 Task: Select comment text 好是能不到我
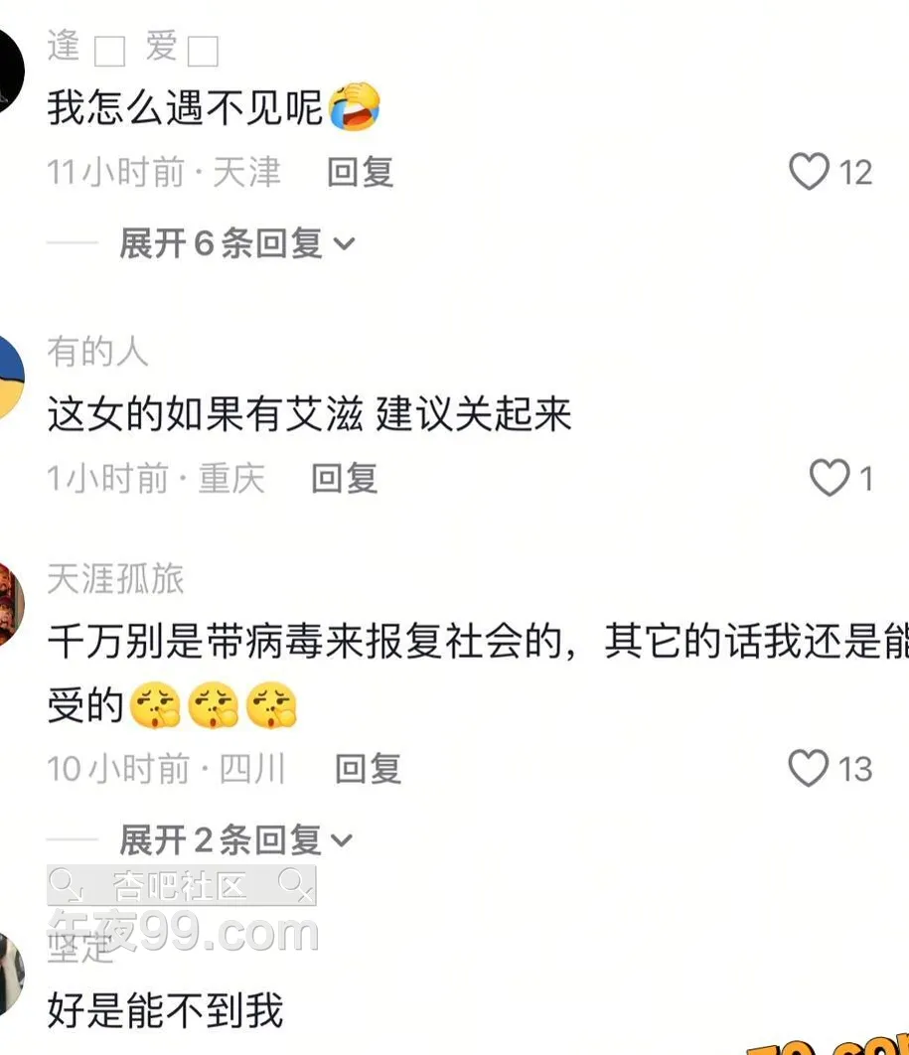pos(166,1009)
